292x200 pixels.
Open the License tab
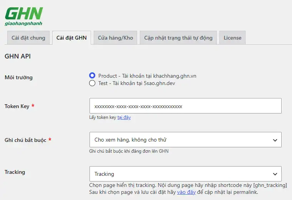pos(232,38)
